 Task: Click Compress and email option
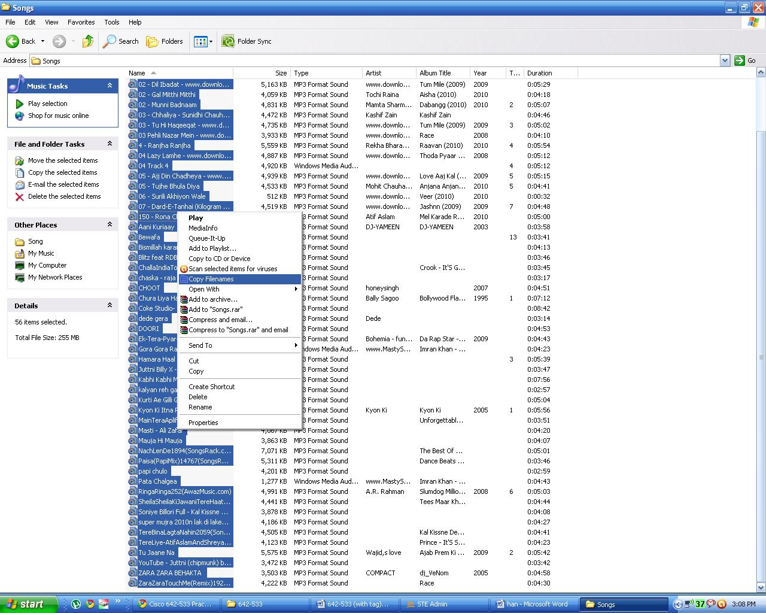pos(239,320)
